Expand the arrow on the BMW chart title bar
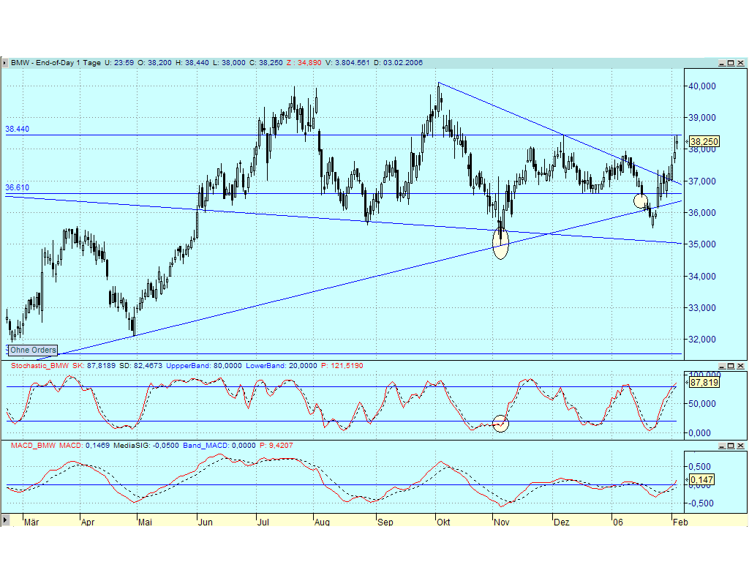 (x=6, y=64)
